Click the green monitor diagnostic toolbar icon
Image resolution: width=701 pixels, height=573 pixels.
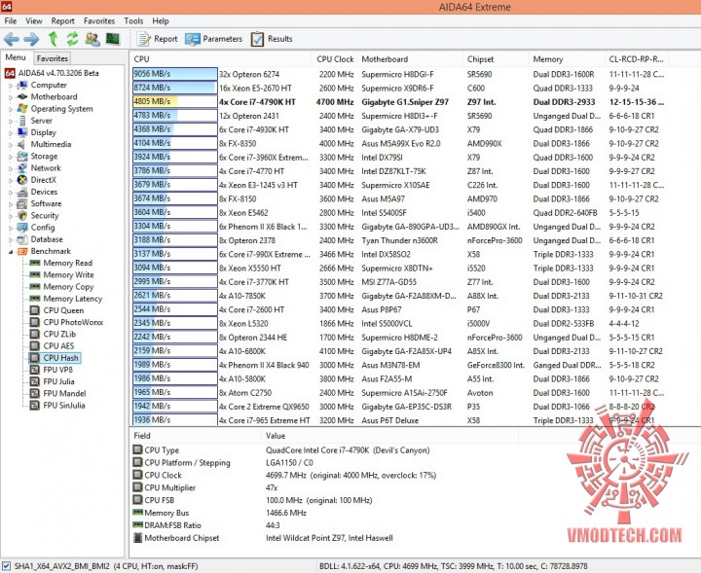113,39
